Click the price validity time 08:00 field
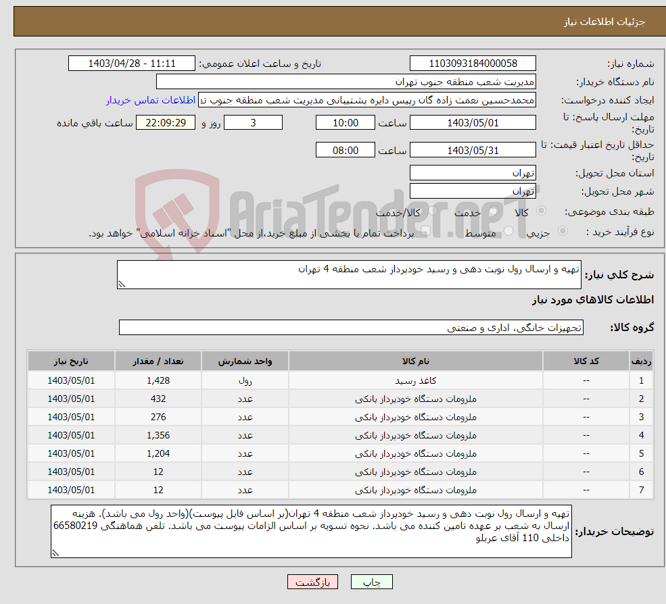 tap(346, 150)
